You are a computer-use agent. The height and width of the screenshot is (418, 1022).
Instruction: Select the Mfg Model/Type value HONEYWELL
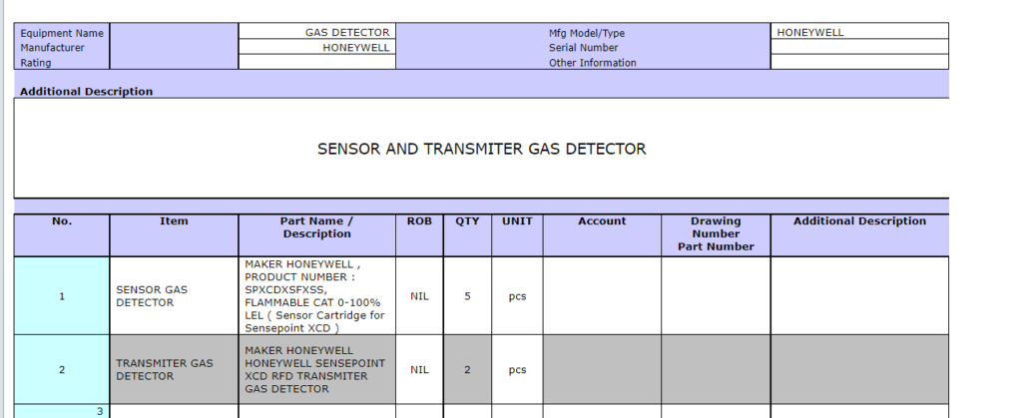click(x=858, y=32)
